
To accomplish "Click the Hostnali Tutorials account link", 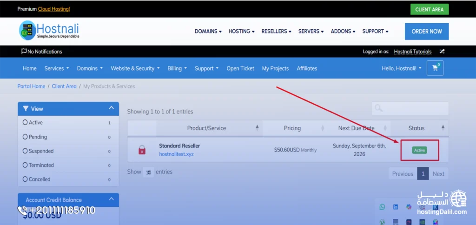I will [x=413, y=52].
